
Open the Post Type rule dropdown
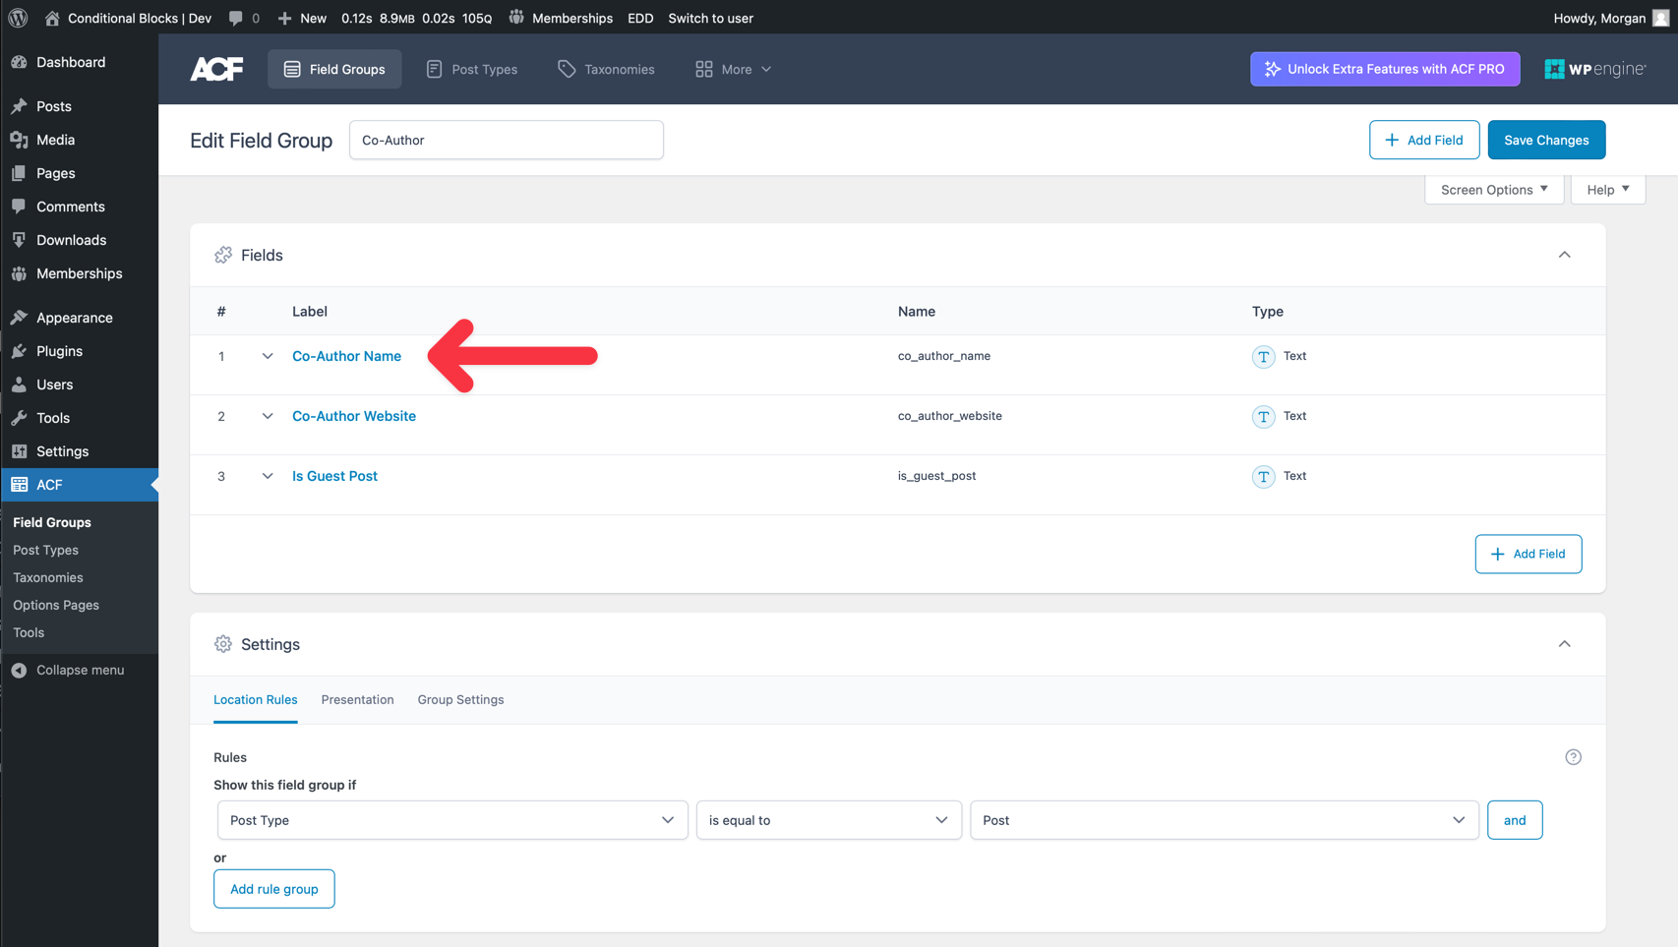click(x=452, y=820)
